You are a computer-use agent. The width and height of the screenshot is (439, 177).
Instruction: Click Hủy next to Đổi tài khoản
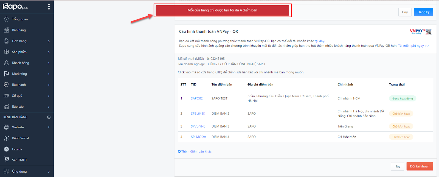[397, 166]
